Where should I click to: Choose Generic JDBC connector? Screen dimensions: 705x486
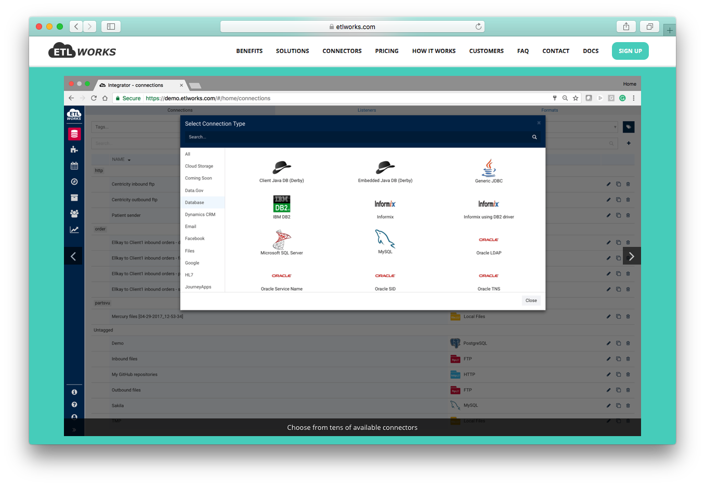click(489, 172)
